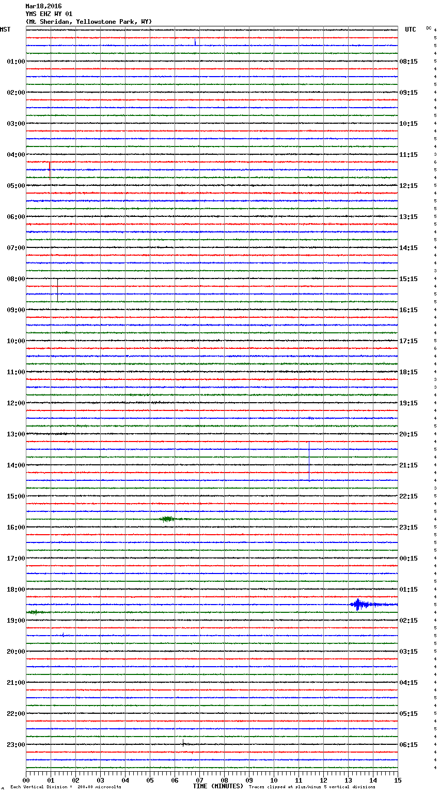This screenshot has height=794, width=439.
Task: Select the 13:00 MST row label
Action: coord(15,434)
